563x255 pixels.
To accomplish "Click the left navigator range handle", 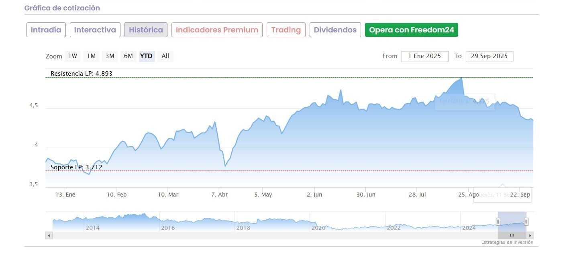I will tap(498, 221).
